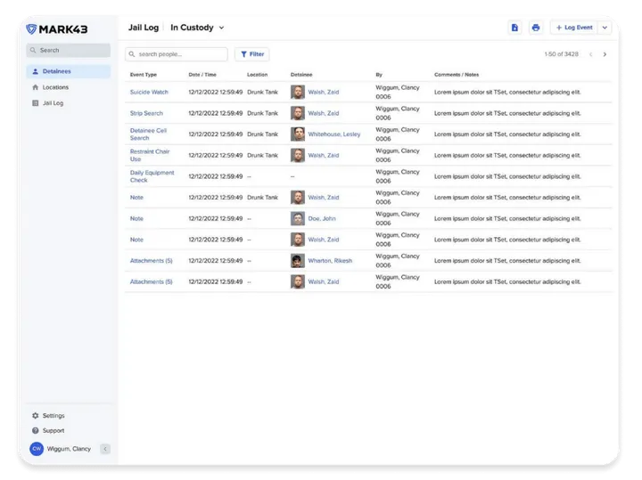Image resolution: width=642 pixels, height=480 pixels.
Task: Click the Jail Log page title
Action: [x=144, y=28]
